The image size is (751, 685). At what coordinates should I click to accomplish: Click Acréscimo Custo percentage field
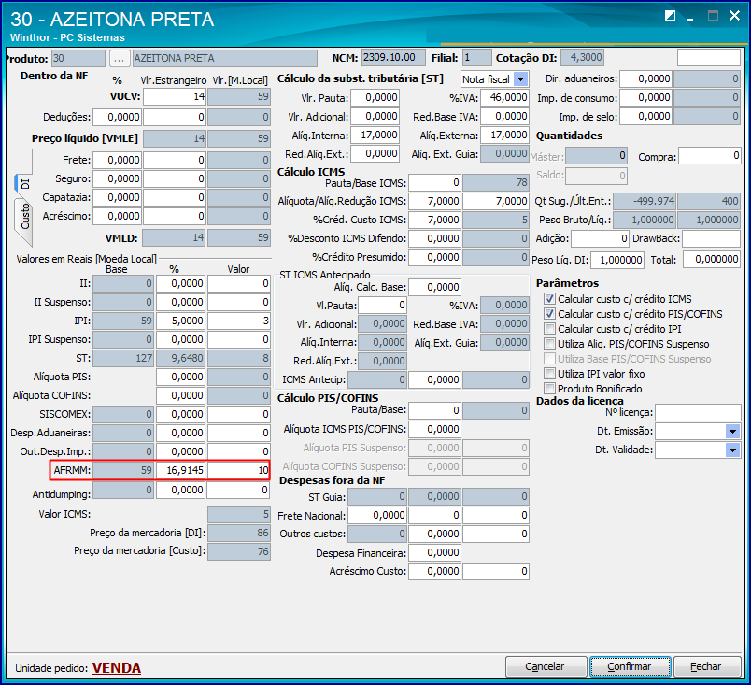pyautogui.click(x=435, y=572)
